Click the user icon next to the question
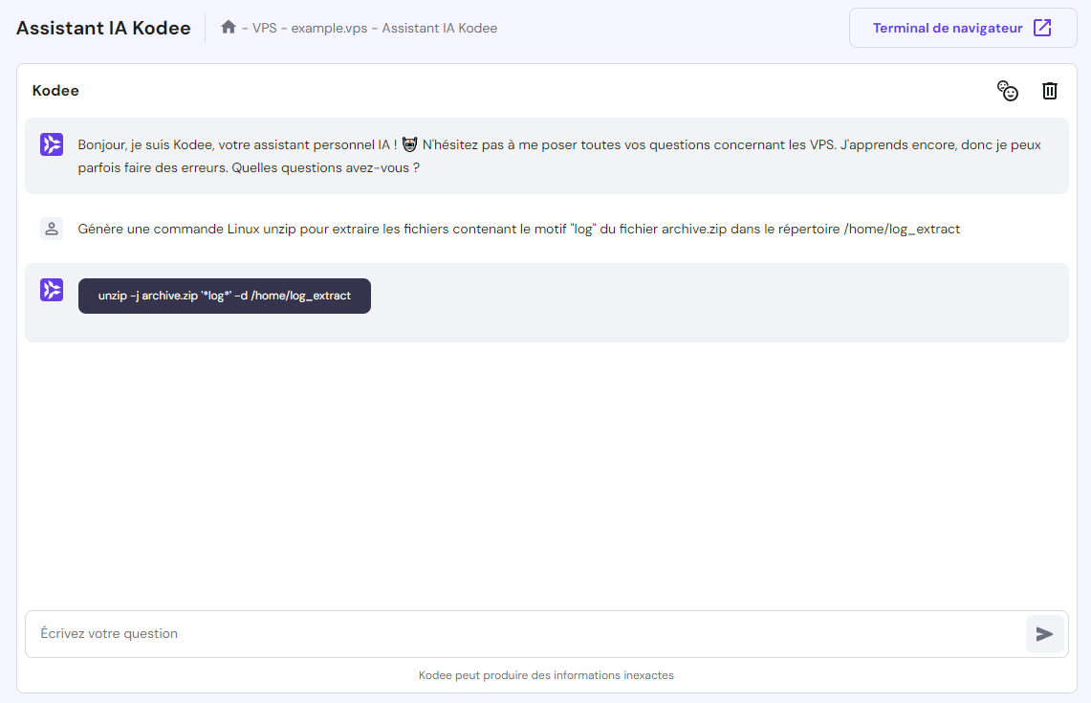Image resolution: width=1091 pixels, height=703 pixels. tap(51, 229)
